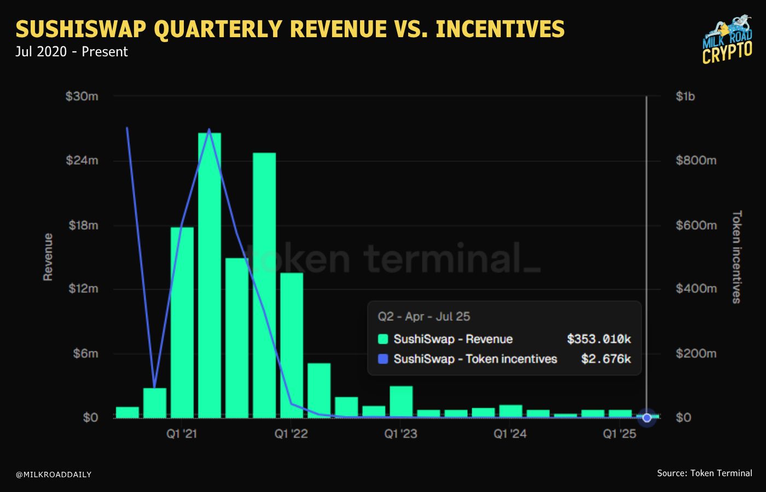The image size is (766, 492).
Task: Click the '$600m' token incentives axis label
Action: coord(696,225)
